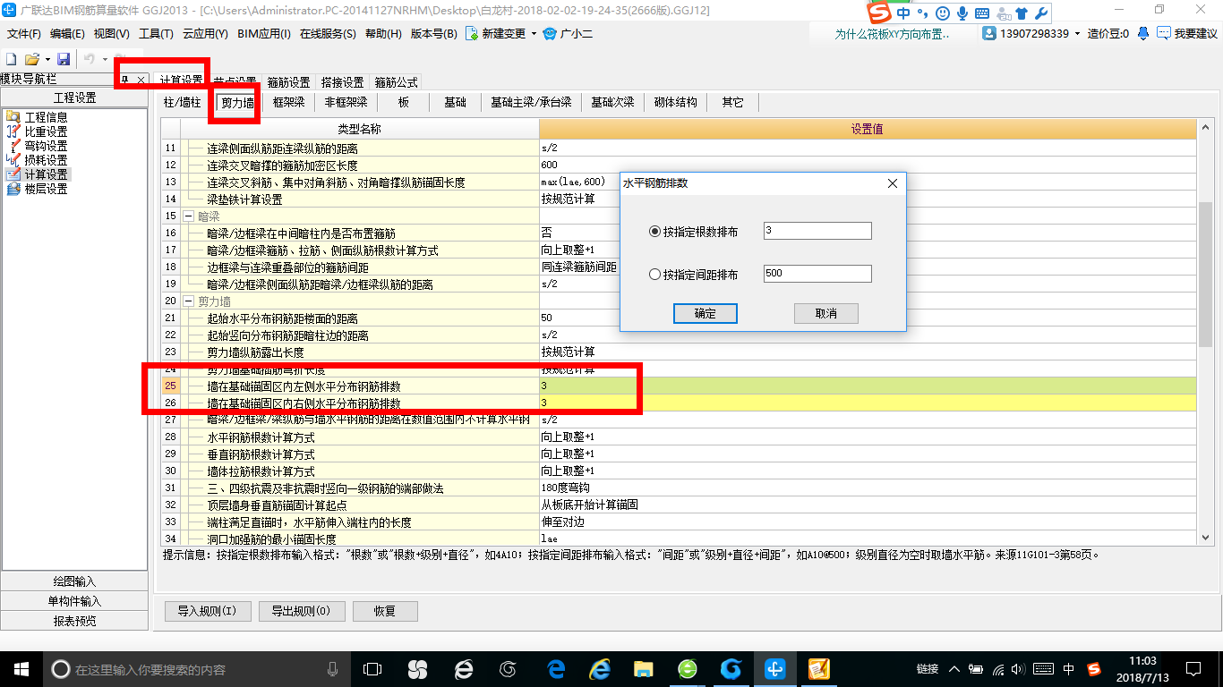Switch to 箍筋设置 tab
This screenshot has height=687, width=1223.
288,82
